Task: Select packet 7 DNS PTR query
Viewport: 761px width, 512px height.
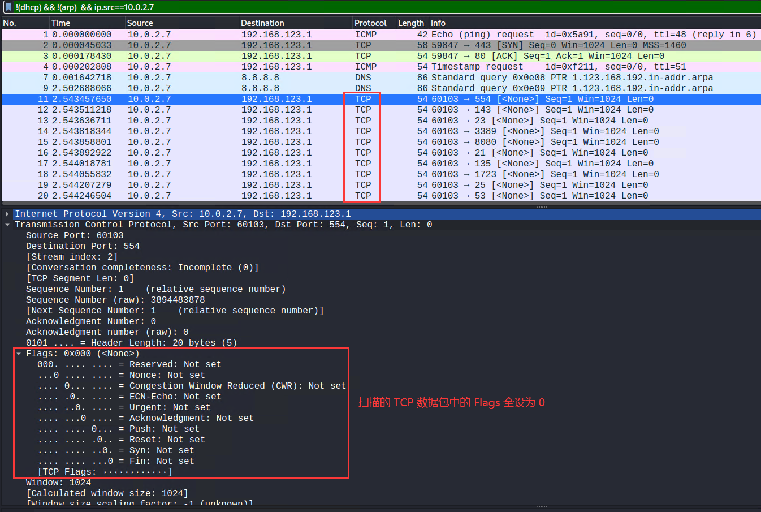Action: [380, 78]
